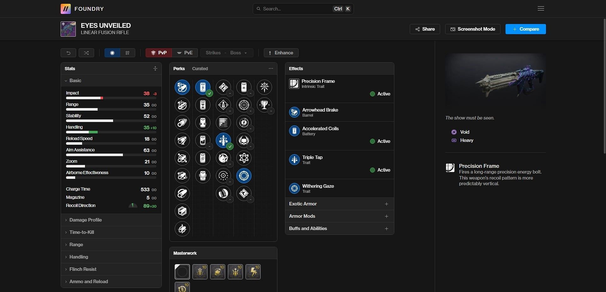
Task: Select the Ionized Battery perk icon
Action: click(203, 123)
